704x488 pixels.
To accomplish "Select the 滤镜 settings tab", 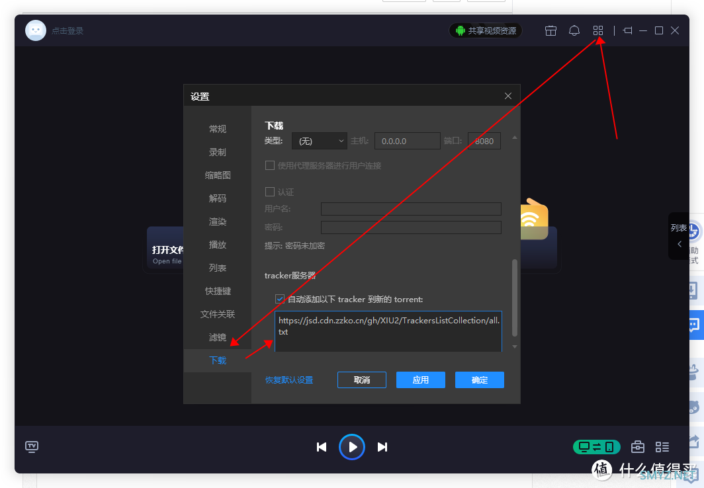I will (217, 337).
